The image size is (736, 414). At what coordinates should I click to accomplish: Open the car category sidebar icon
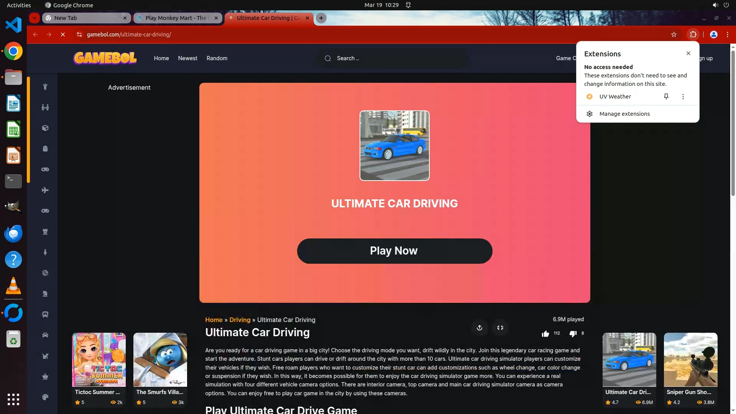click(45, 335)
